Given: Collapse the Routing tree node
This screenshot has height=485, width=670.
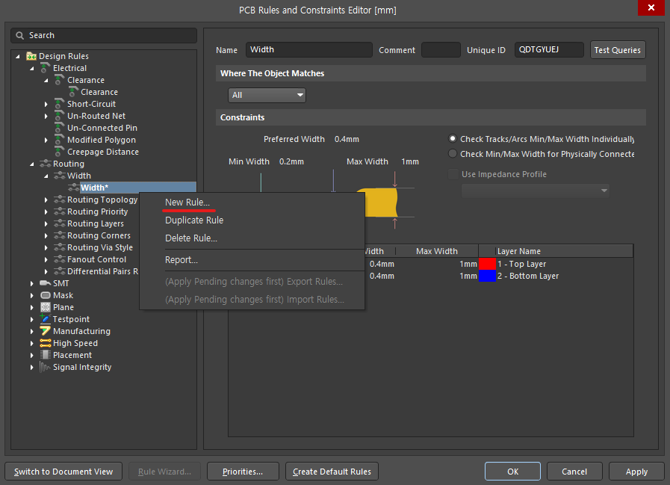Looking at the screenshot, I should click(x=32, y=164).
